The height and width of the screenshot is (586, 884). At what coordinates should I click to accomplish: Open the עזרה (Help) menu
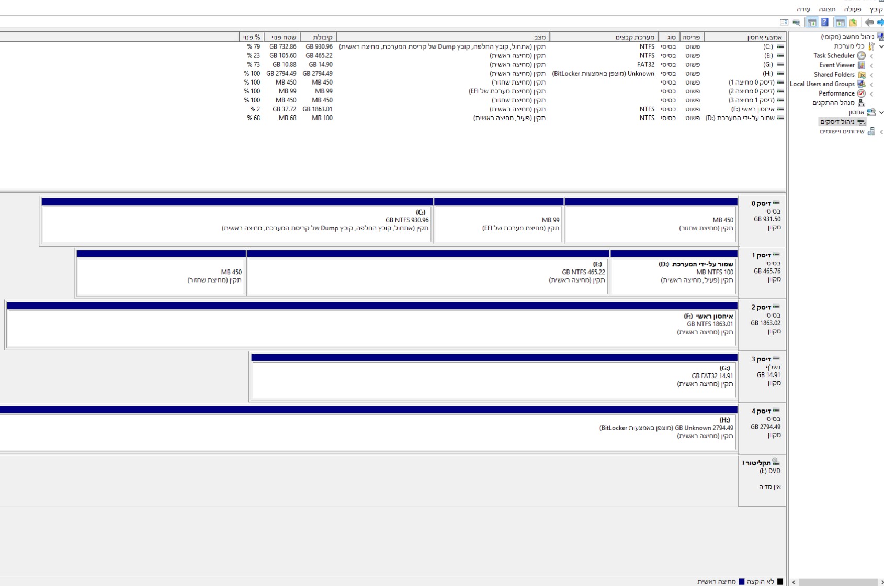803,9
